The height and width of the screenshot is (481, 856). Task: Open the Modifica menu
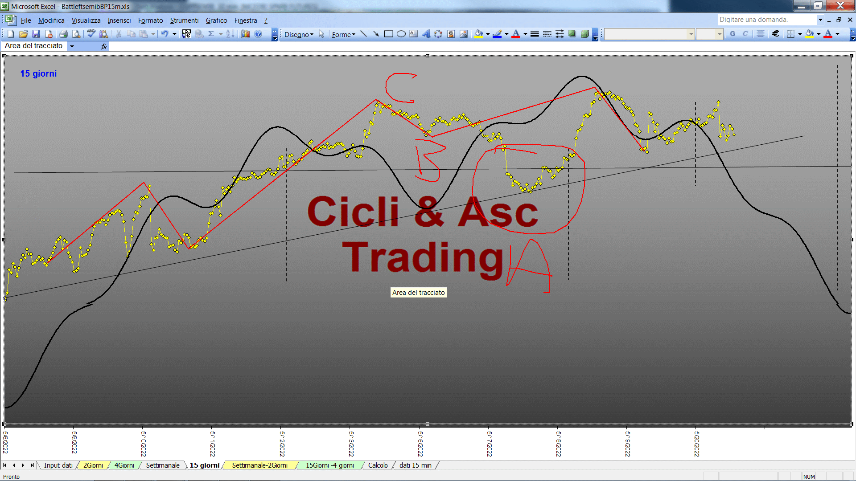click(x=51, y=20)
